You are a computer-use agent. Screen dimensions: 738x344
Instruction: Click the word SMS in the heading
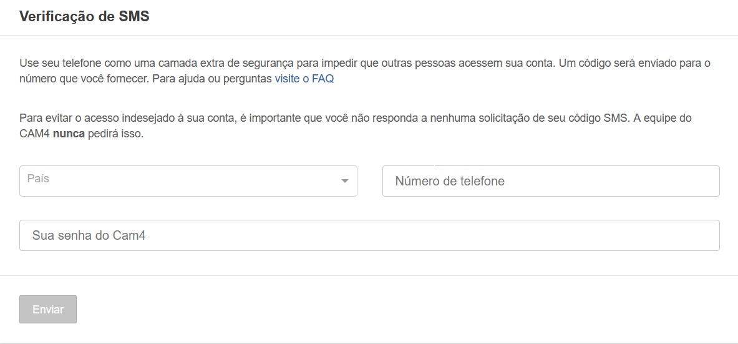[x=134, y=17]
